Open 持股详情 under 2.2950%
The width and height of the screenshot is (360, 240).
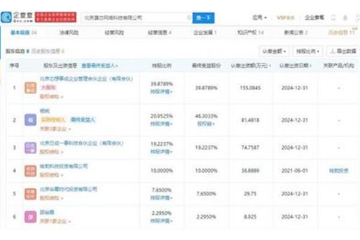click(x=161, y=221)
